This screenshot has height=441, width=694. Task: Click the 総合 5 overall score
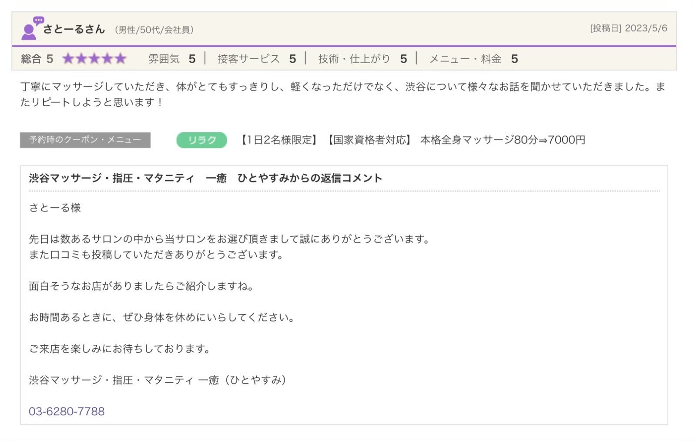point(37,59)
